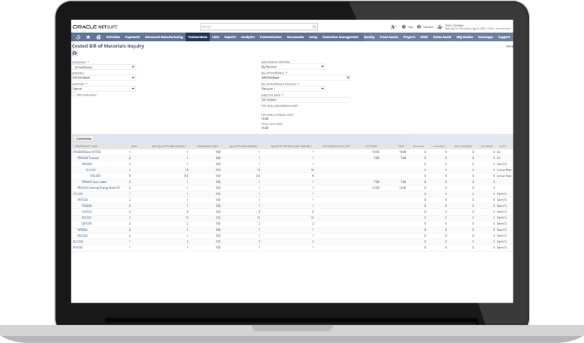
Task: Open the Quality menu
Action: coord(369,37)
